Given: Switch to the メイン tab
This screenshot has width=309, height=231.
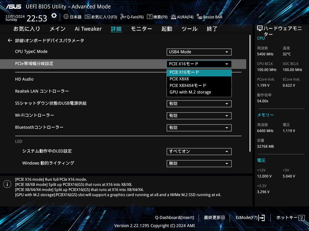Looking at the screenshot, I should point(58,29).
